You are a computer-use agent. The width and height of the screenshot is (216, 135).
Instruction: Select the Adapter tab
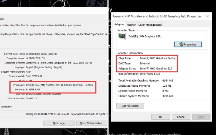119,24
